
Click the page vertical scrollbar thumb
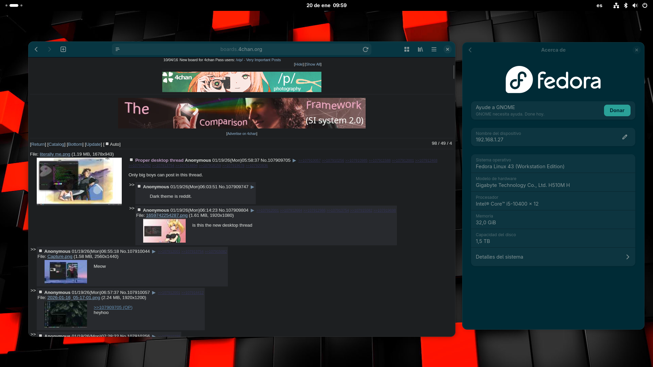454,72
